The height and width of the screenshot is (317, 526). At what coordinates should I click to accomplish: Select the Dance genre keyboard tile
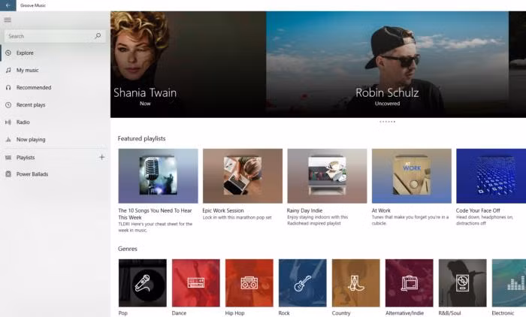pos(196,282)
